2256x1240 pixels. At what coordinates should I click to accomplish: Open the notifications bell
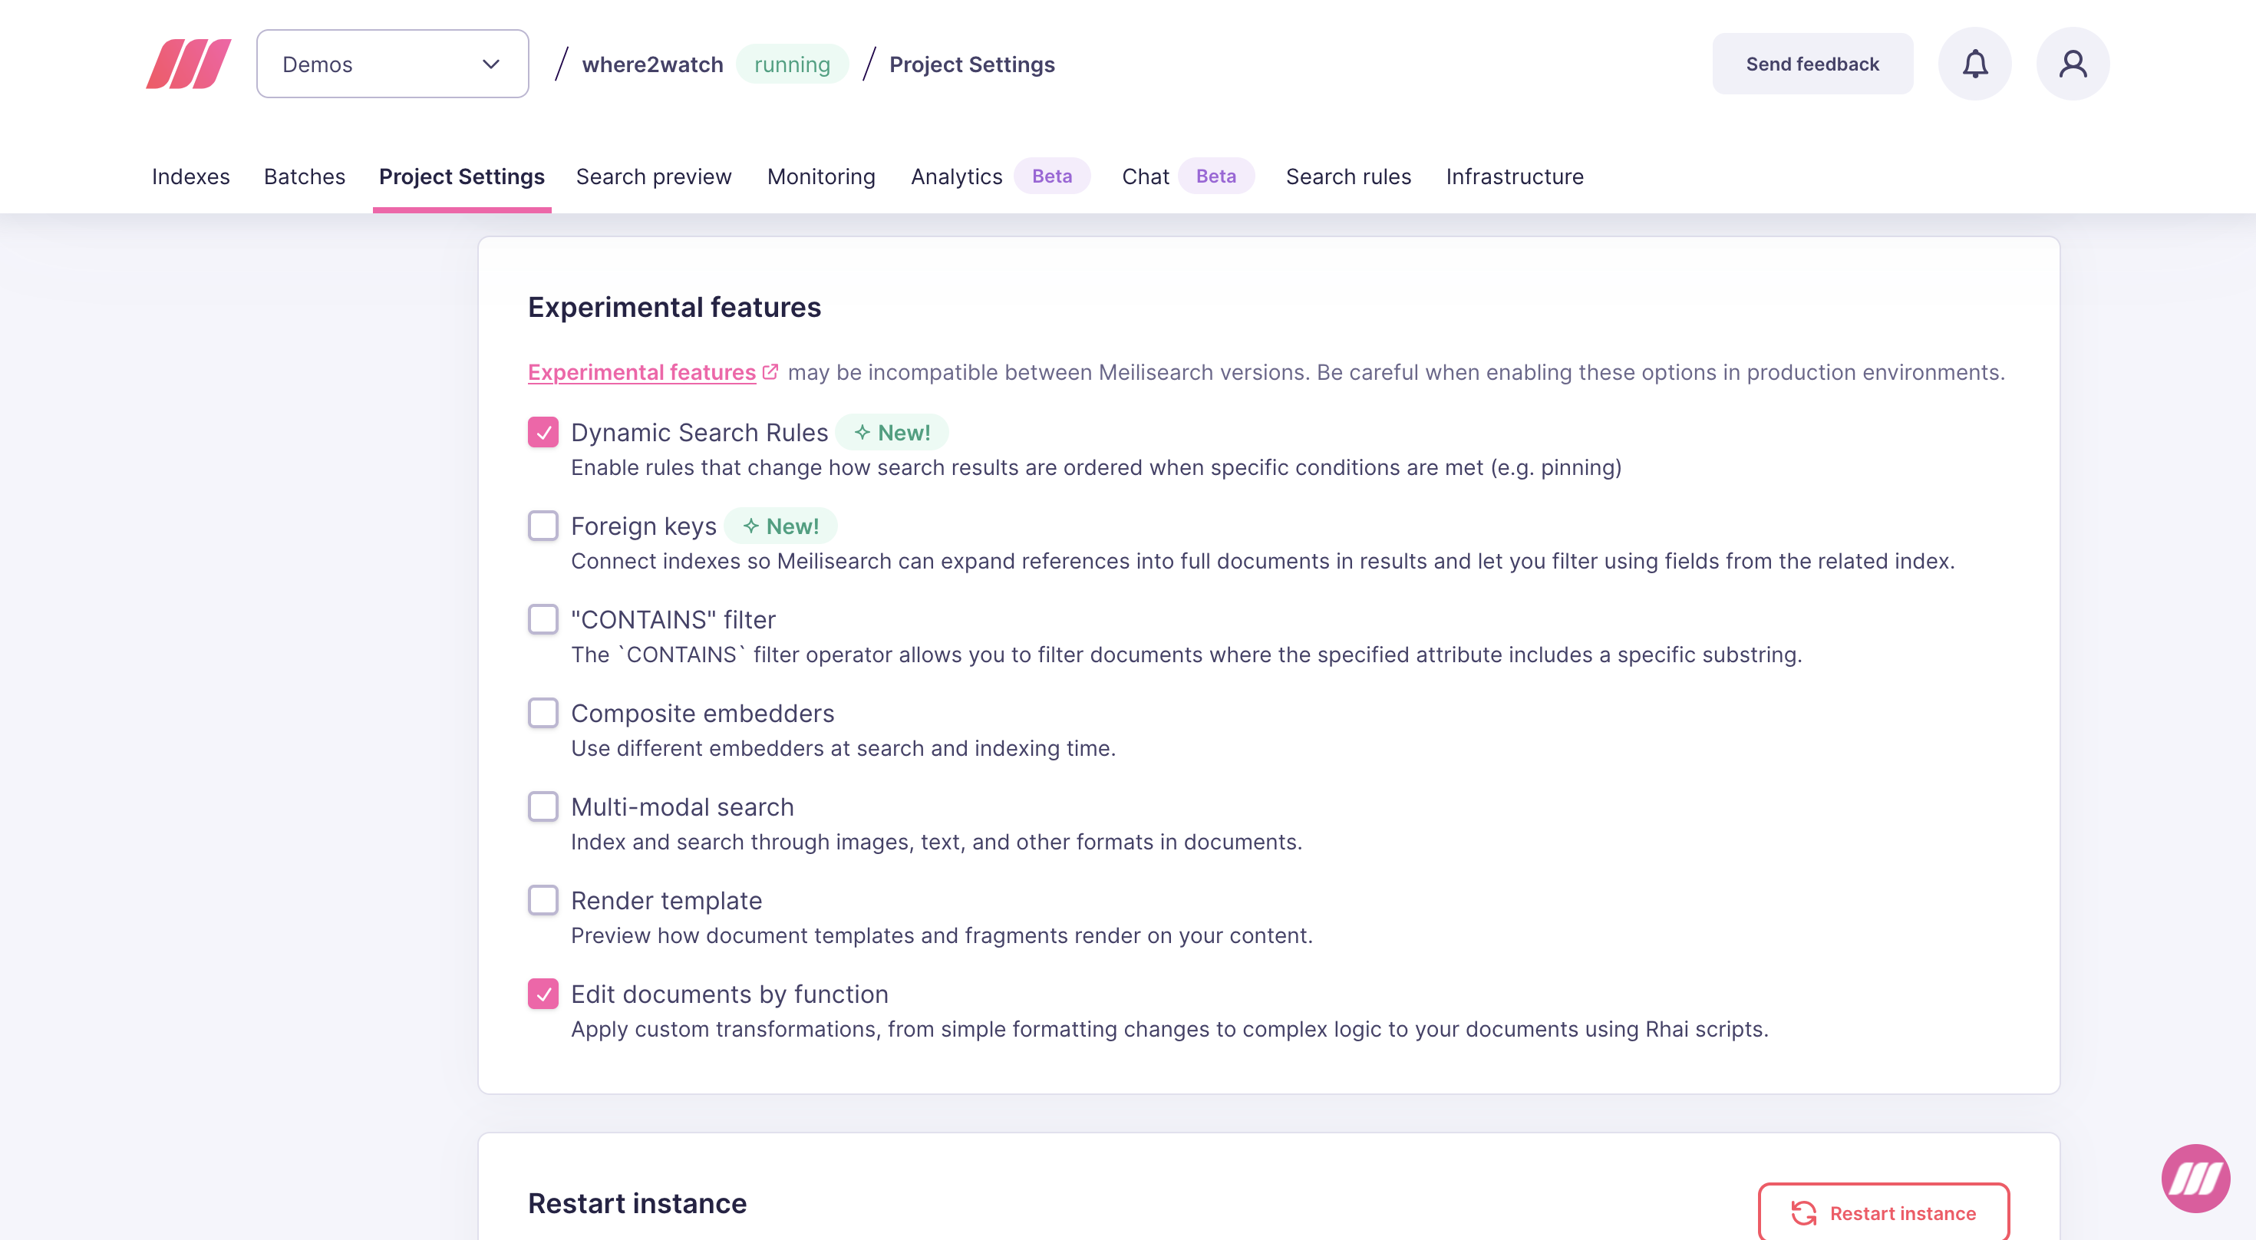point(1974,64)
